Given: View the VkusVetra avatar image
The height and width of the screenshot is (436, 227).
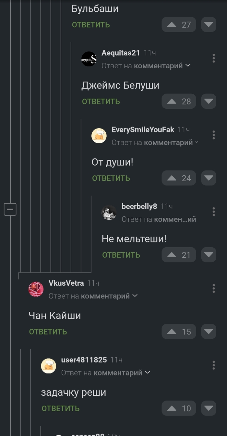Looking at the screenshot, I should click(x=36, y=289).
